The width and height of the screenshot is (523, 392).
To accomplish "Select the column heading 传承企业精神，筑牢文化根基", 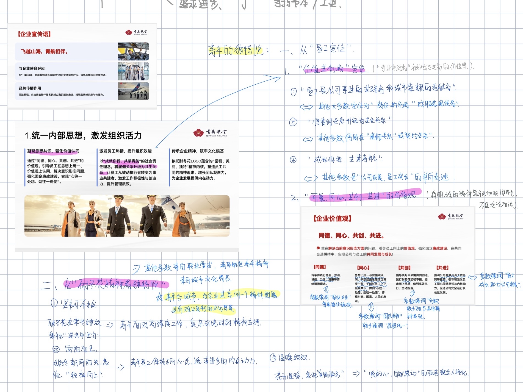I will click(x=198, y=151).
